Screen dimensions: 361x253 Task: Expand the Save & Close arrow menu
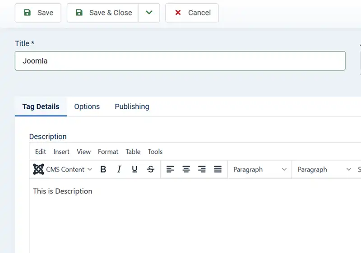pos(149,13)
